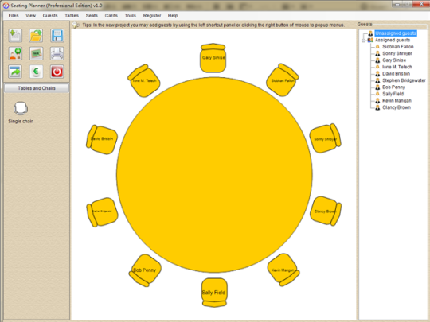The height and width of the screenshot is (322, 430).
Task: Select Siobhan Fallon's chair at the table
Action: [x=282, y=80]
